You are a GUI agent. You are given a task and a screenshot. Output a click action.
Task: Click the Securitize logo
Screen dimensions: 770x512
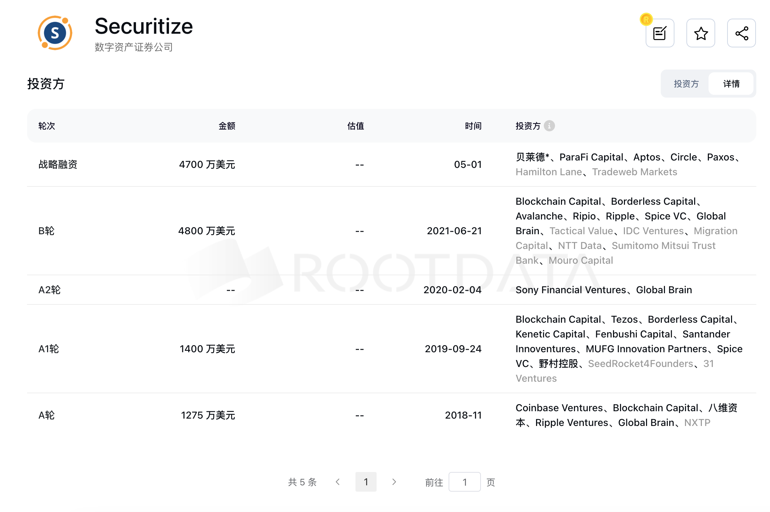55,33
